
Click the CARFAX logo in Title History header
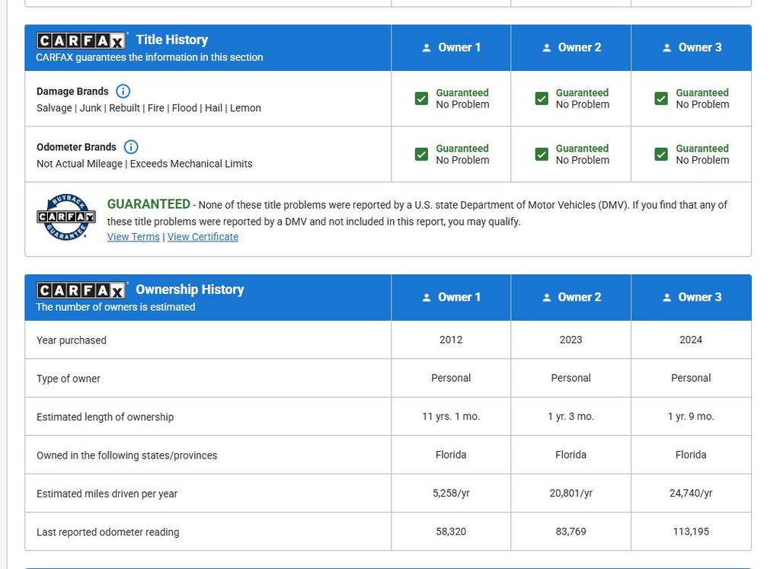coord(81,40)
